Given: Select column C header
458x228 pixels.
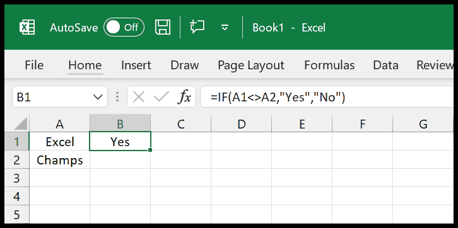Looking at the screenshot, I should point(181,124).
